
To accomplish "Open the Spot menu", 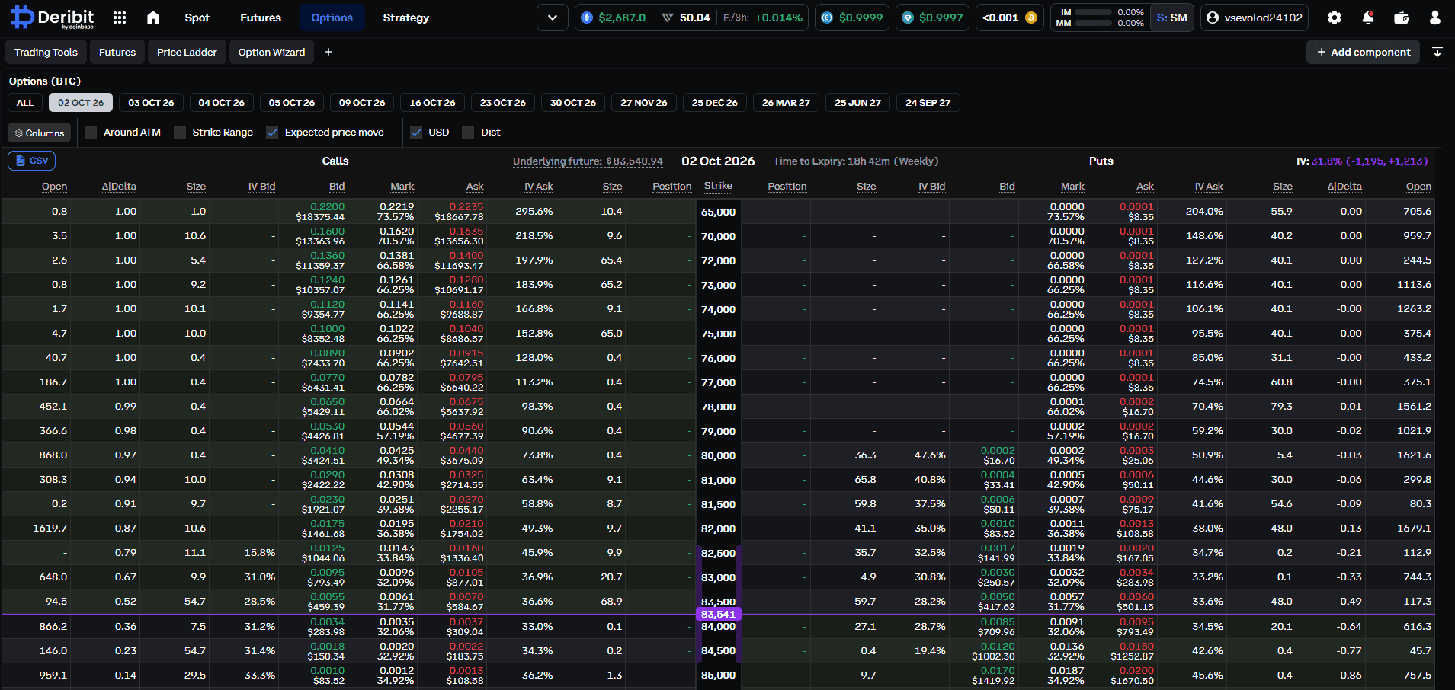I will click(x=197, y=18).
